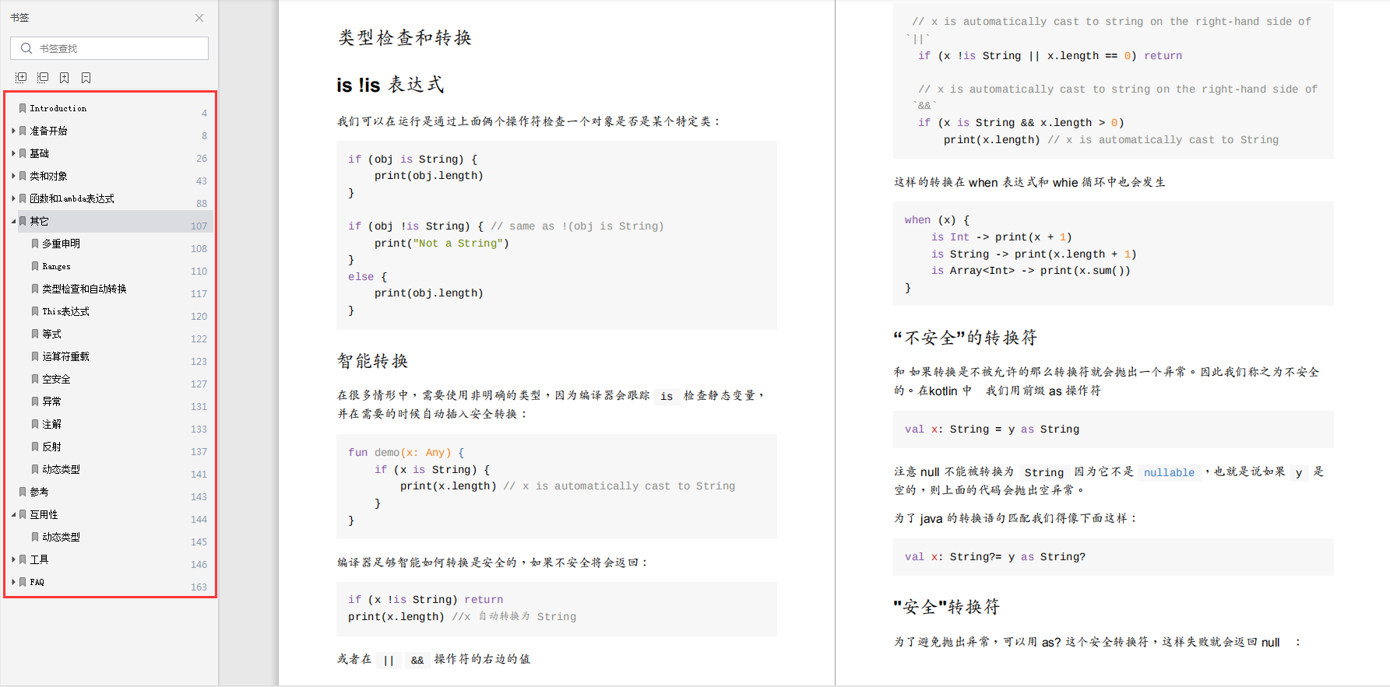
Task: Jump to the 基础 bookmark
Action: click(x=39, y=153)
